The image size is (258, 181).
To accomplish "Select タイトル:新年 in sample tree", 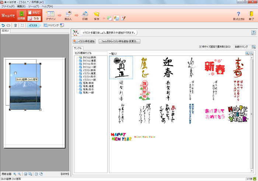I will pos(89,58).
